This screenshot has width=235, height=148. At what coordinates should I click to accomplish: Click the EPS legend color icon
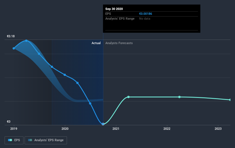[x=10, y=140]
